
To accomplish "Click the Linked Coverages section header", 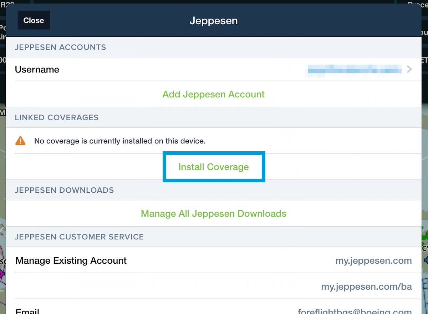I will point(56,118).
